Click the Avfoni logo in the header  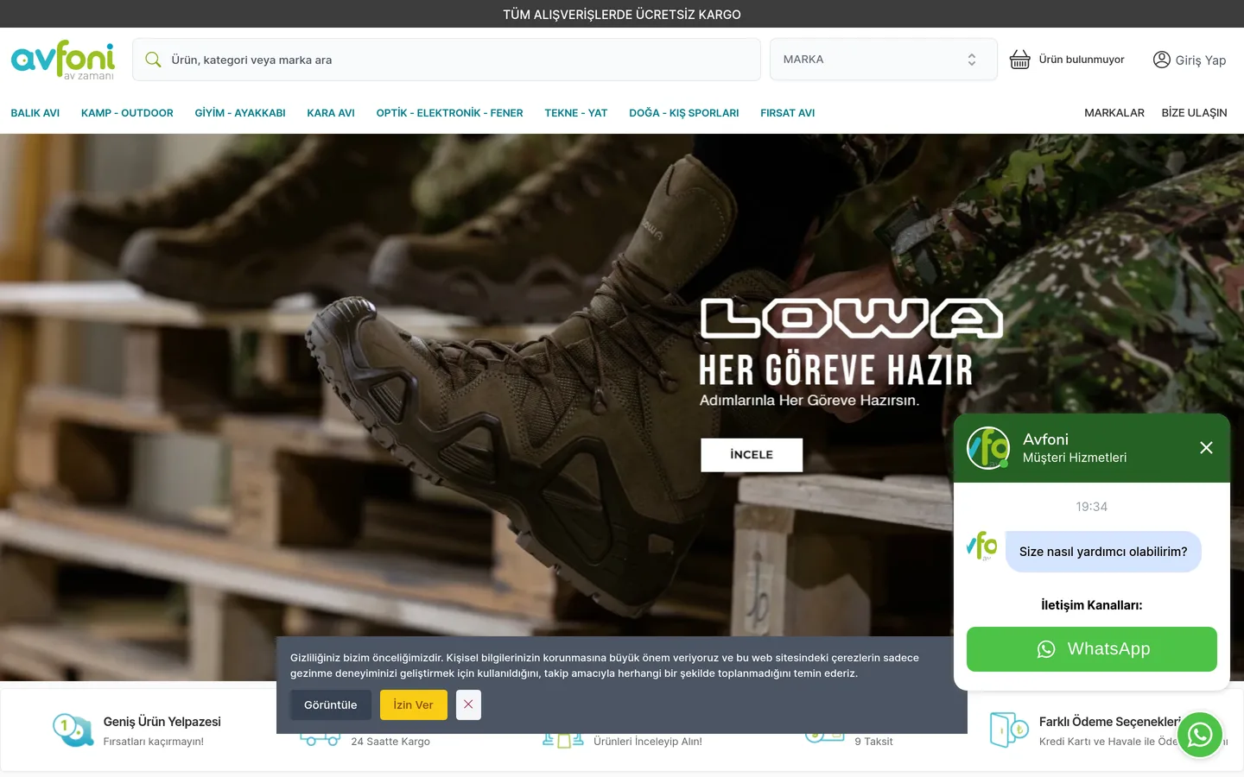[62, 60]
